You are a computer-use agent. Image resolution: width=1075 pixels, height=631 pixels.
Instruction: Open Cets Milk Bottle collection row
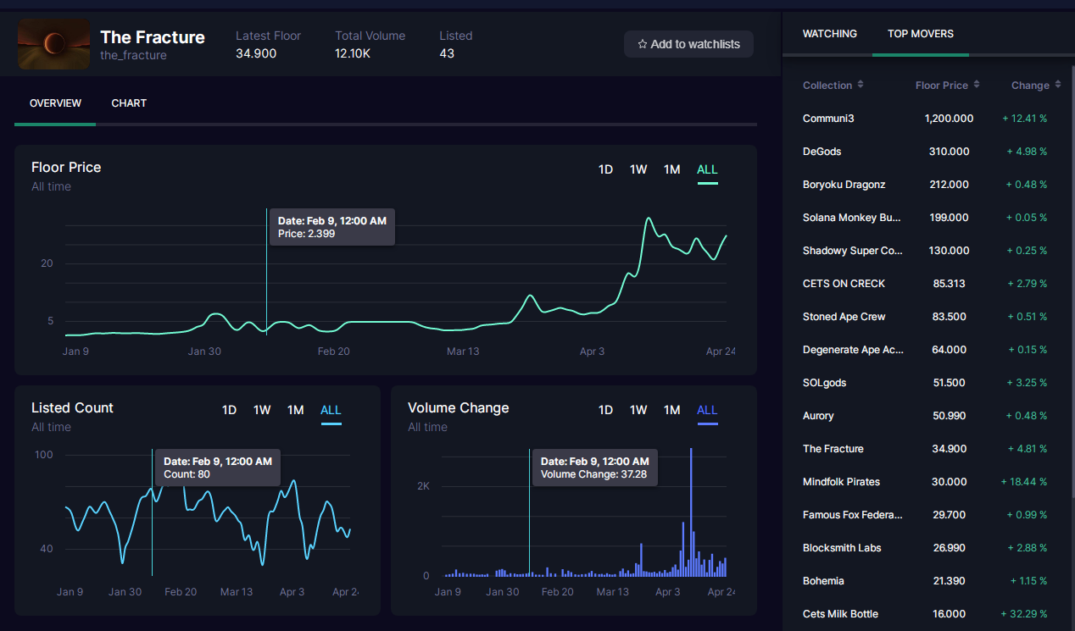point(928,614)
